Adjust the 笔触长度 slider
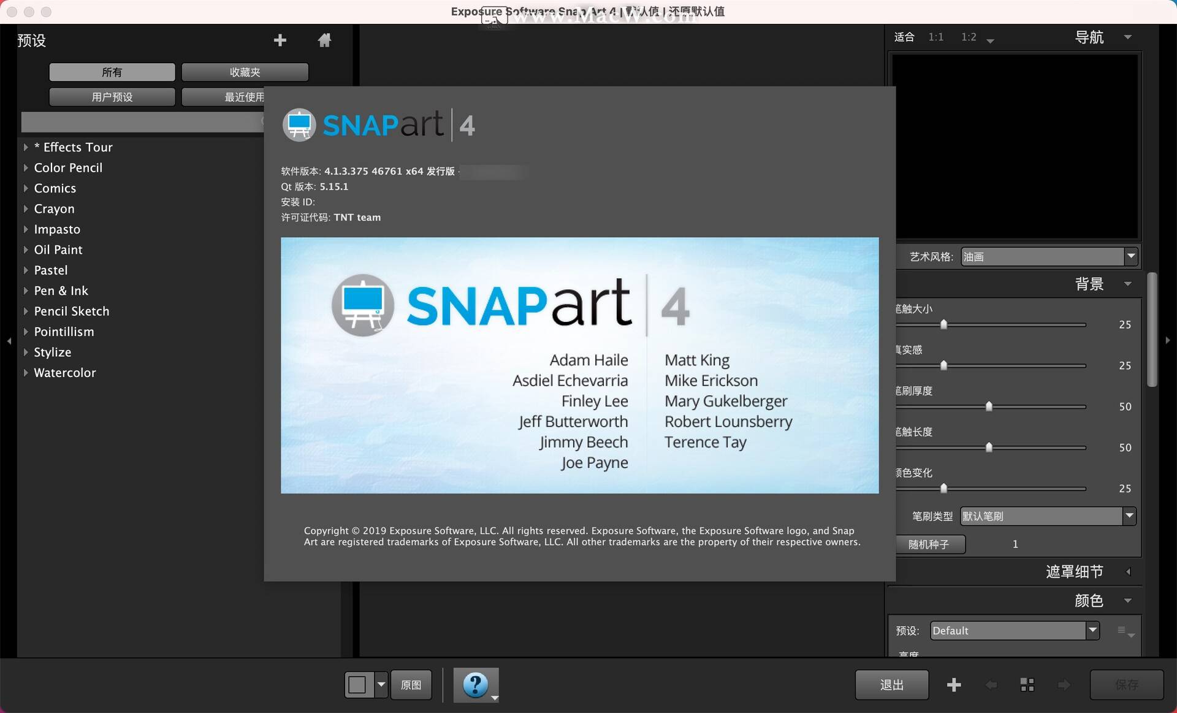This screenshot has height=713, width=1177. (989, 448)
